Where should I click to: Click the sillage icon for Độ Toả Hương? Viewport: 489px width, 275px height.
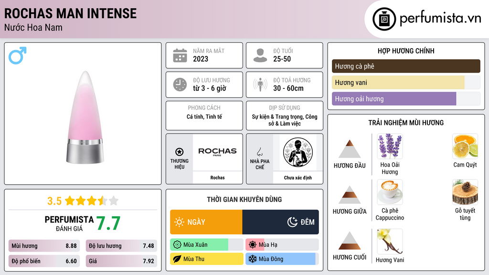coord(260,85)
